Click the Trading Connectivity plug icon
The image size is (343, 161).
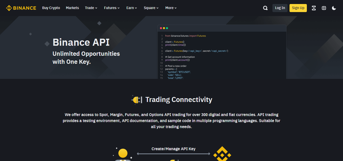point(137,100)
